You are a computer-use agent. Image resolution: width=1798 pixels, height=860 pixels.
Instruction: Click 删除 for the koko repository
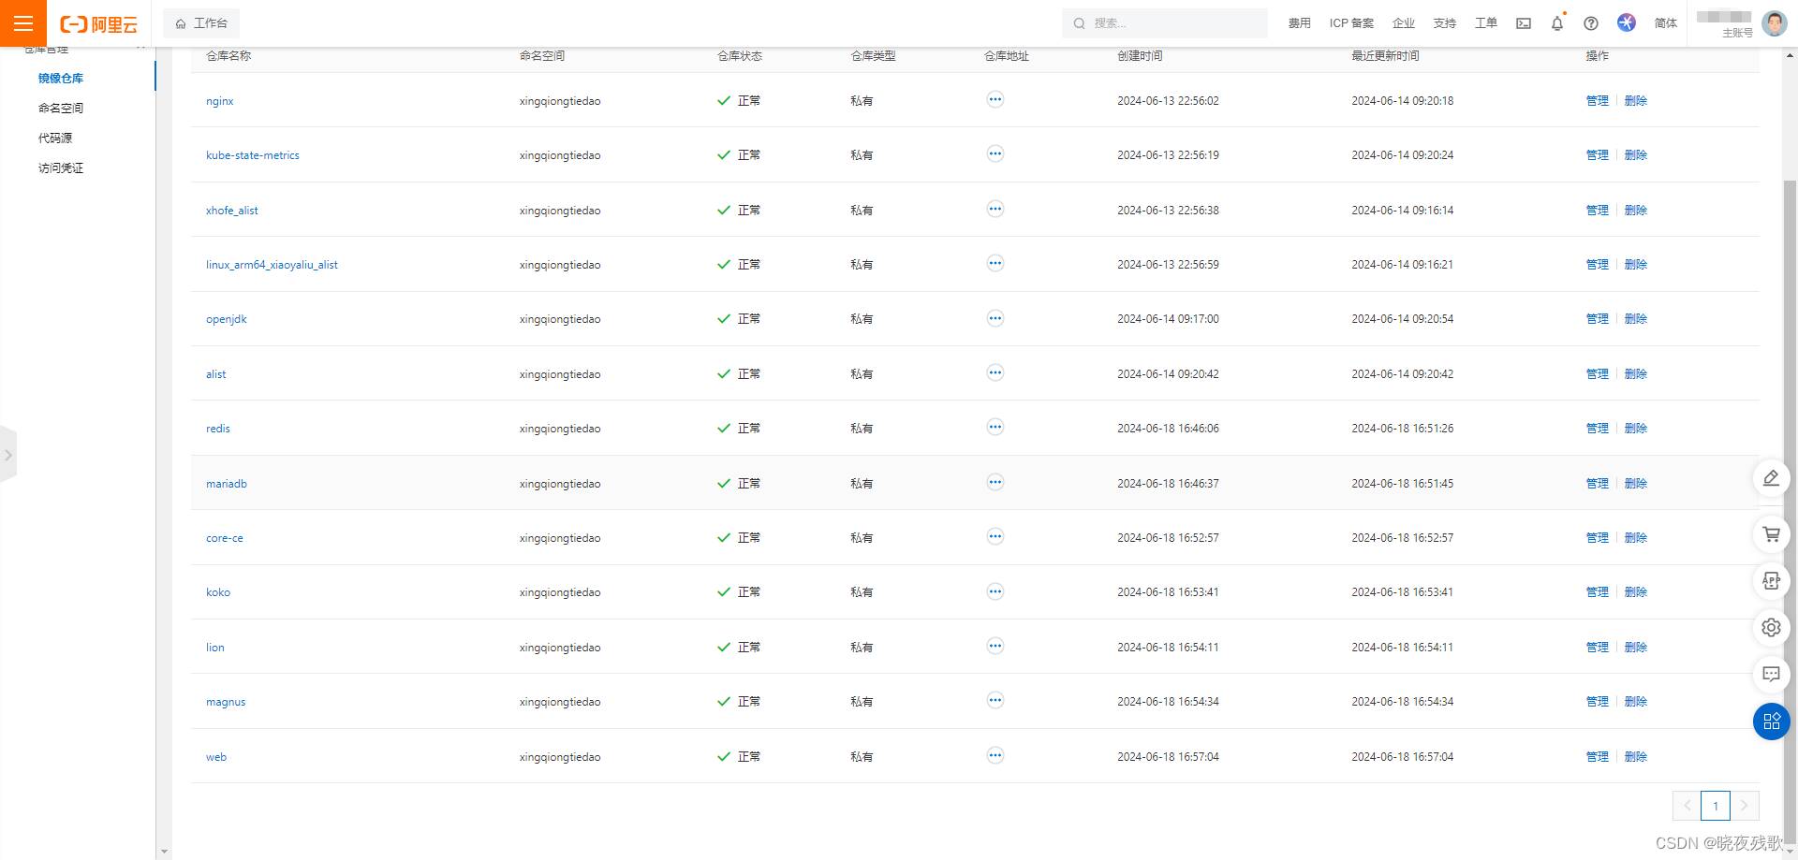coord(1636,592)
